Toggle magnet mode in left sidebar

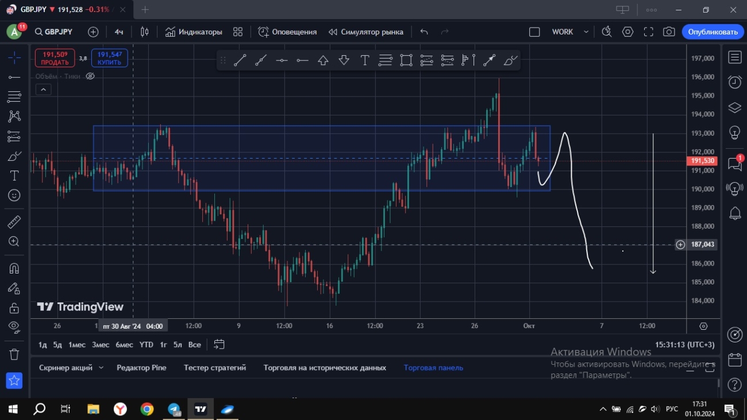coord(14,268)
